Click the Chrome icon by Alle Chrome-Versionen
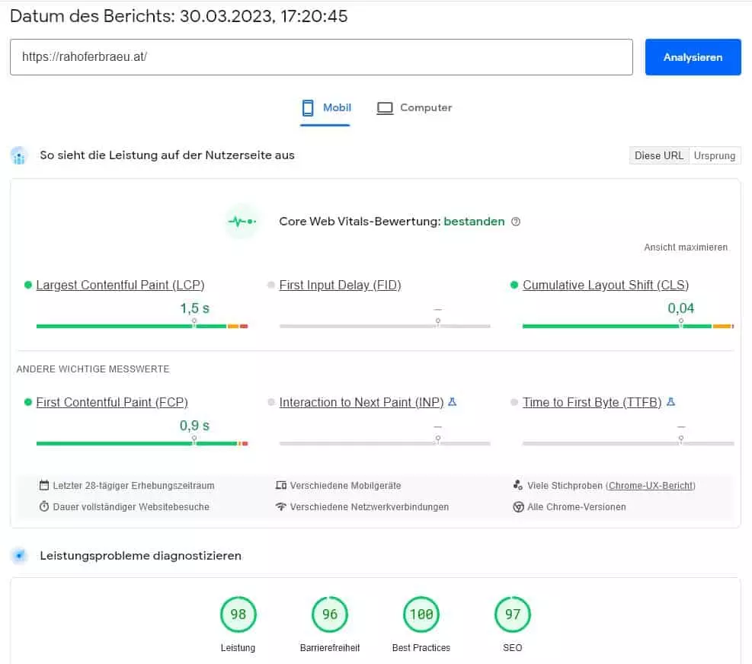The width and height of the screenshot is (752, 664). pos(518,506)
